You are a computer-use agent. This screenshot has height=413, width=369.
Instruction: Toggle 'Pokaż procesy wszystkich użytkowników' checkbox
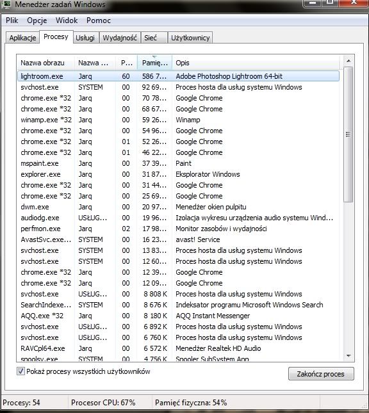(x=20, y=371)
